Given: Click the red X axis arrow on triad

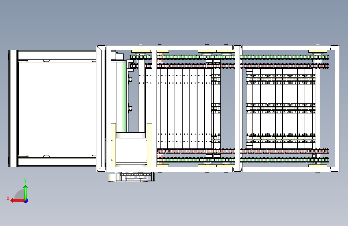Looking at the screenshot, I should point(17,201).
